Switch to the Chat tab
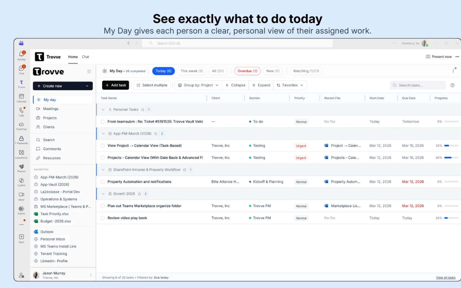461x288 pixels. point(86,57)
